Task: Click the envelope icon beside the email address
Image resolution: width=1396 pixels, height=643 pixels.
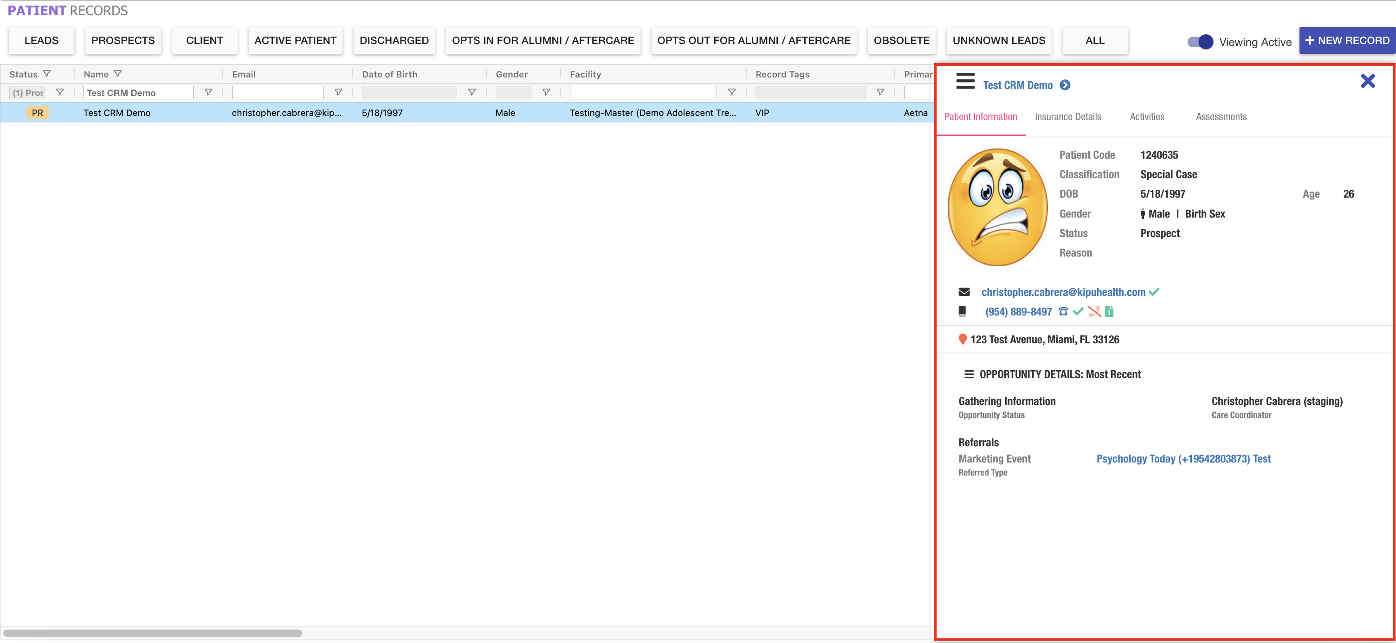Action: 964,291
